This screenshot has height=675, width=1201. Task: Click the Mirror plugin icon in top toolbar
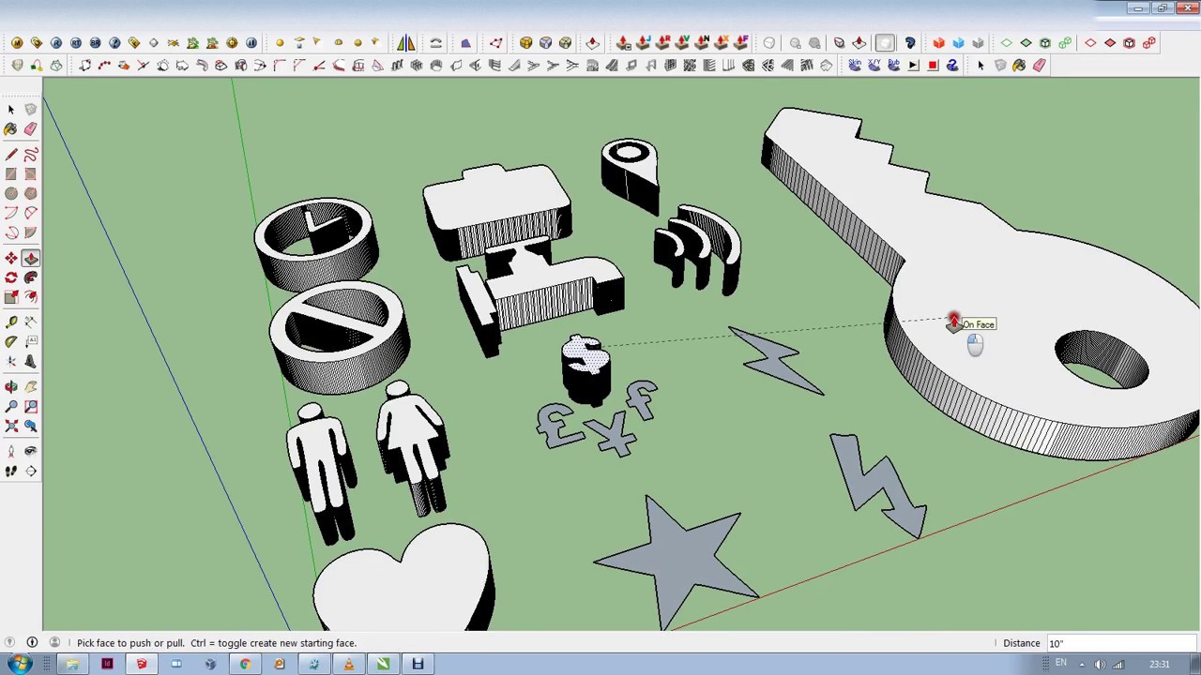pyautogui.click(x=405, y=43)
